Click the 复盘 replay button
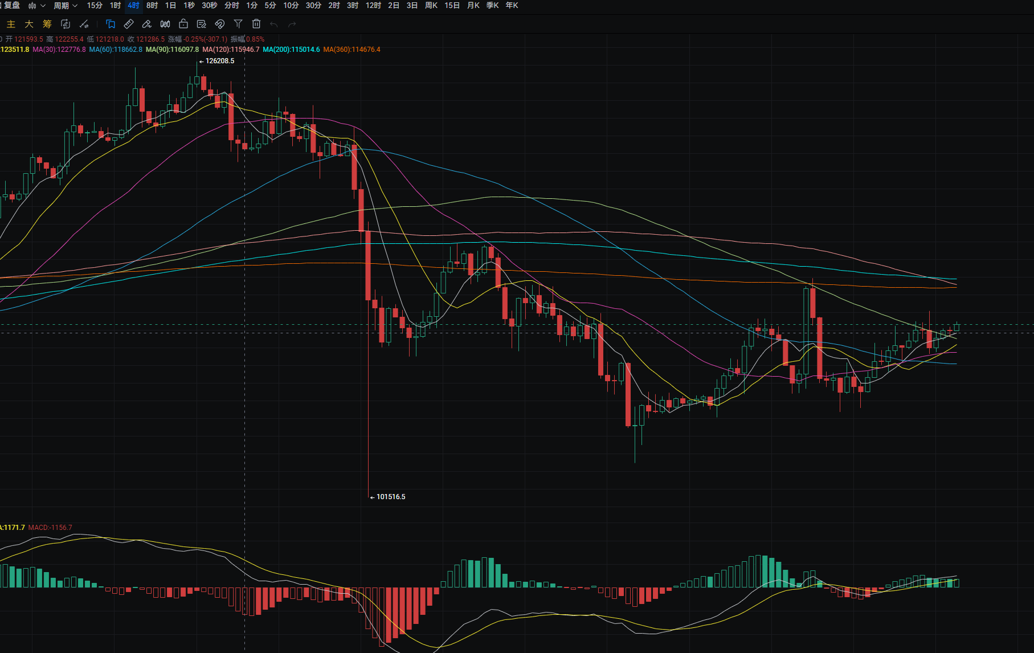 pos(11,6)
